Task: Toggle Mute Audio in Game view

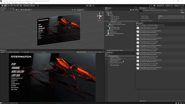Action: [x=90, y=52]
